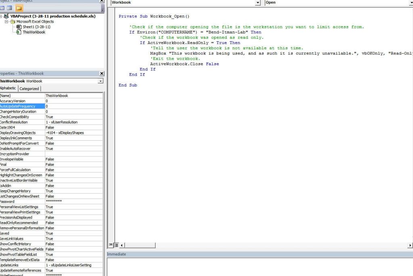413x276 pixels.
Task: Click the Date1904 property name
Action: (x=7, y=127)
